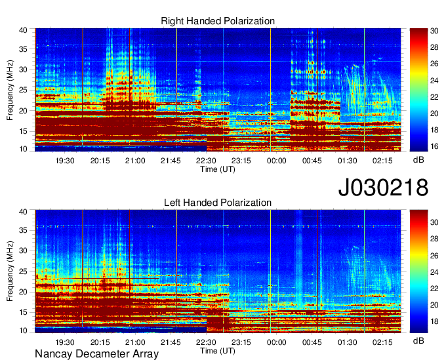The width and height of the screenshot is (446, 362).
Task: Click "Frequency (MHz)" axis label of Left Handed plot
Action: (x=10, y=271)
